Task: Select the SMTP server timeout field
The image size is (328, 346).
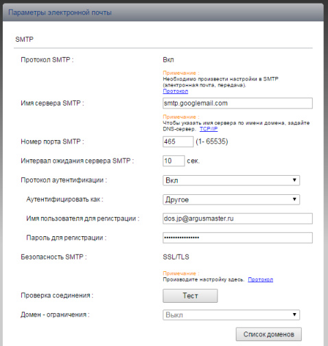Action: pos(174,161)
